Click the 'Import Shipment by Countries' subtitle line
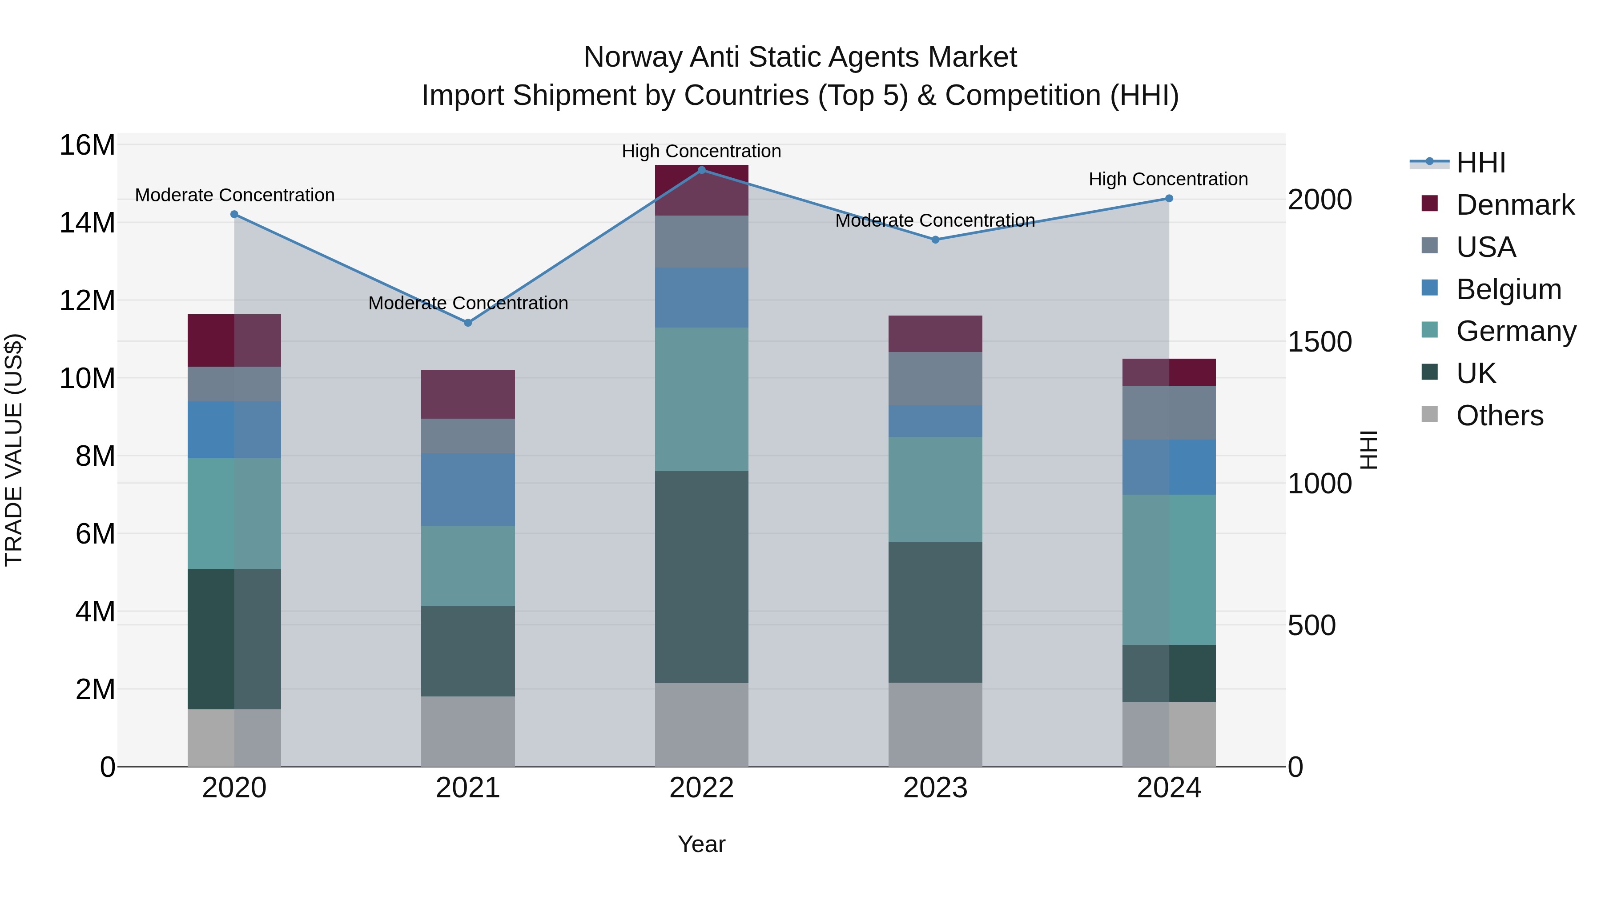1601x900 pixels. pyautogui.click(x=800, y=96)
